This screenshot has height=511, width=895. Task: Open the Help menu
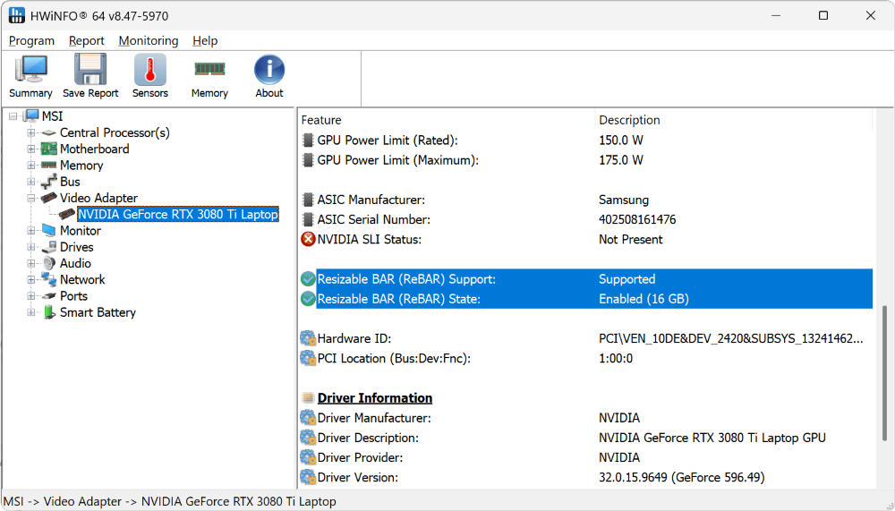205,40
